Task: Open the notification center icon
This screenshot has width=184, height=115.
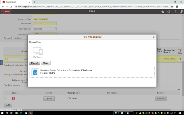Action: tap(180, 113)
